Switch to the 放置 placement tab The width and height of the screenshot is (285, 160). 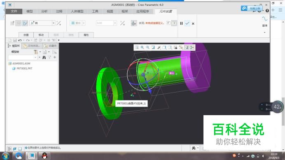tap(26, 35)
